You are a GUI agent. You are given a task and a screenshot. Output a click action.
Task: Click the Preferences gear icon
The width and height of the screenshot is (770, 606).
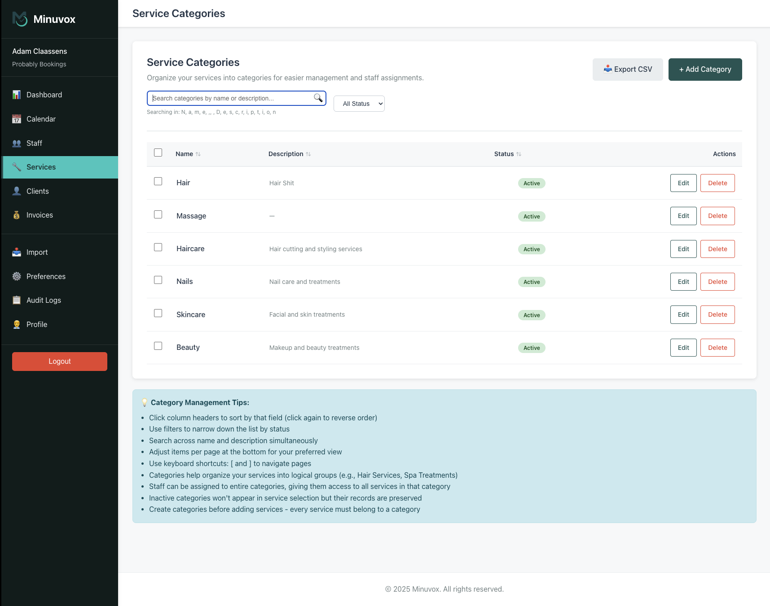tap(17, 276)
